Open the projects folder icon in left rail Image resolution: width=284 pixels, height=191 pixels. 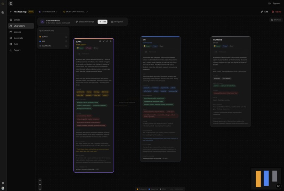[x=3, y=12]
